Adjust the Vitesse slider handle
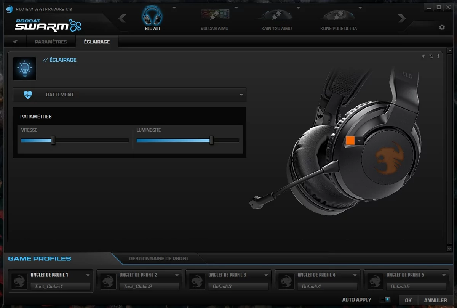 [53, 140]
